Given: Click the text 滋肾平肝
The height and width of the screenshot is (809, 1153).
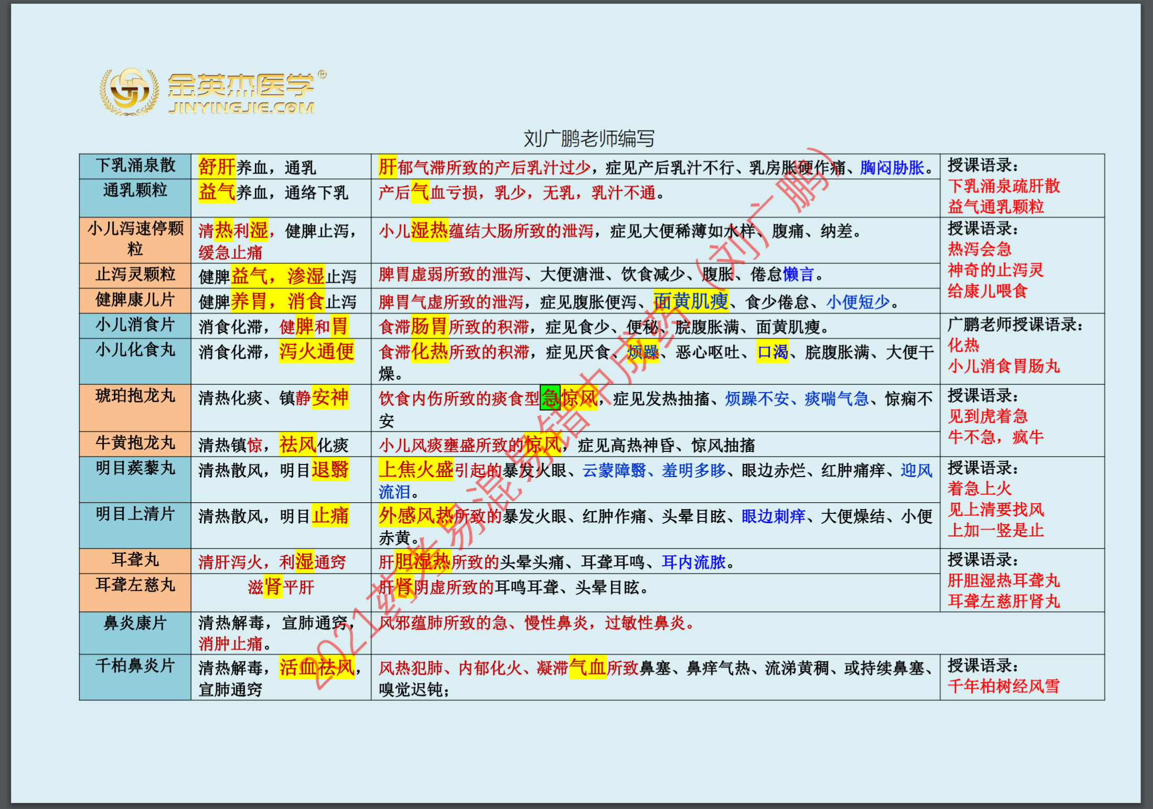Looking at the screenshot, I should [x=281, y=587].
